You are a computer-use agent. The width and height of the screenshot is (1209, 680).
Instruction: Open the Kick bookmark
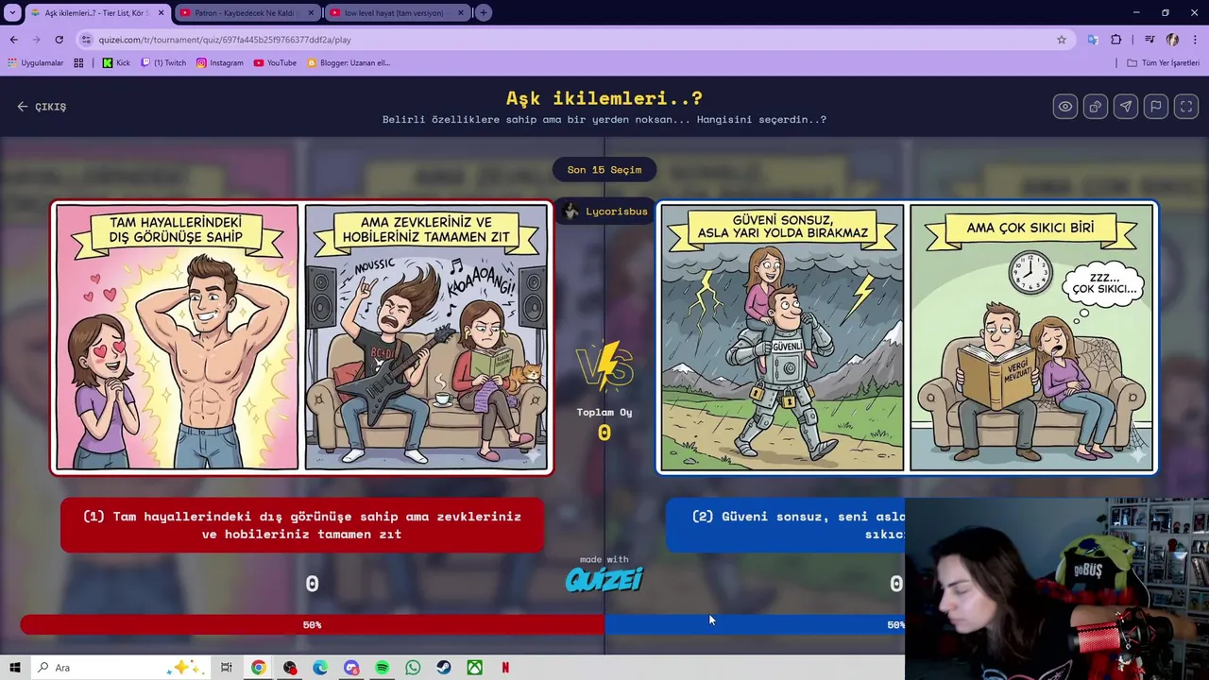pyautogui.click(x=116, y=63)
